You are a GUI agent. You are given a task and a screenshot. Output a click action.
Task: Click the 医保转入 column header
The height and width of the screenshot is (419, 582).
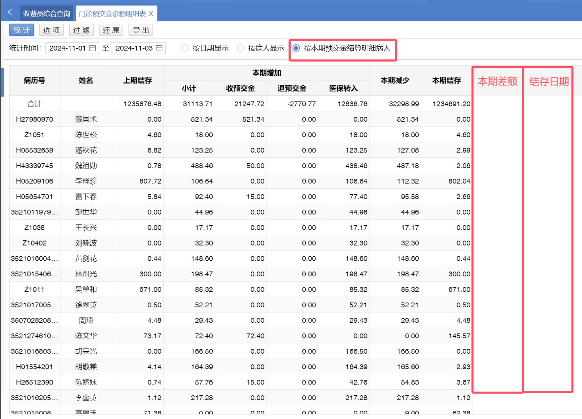[x=344, y=88]
